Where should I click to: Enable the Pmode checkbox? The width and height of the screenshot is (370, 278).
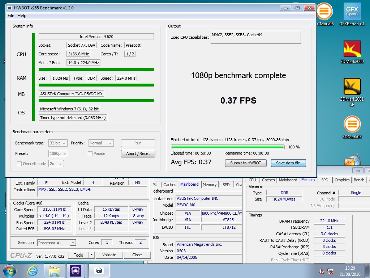(90, 153)
